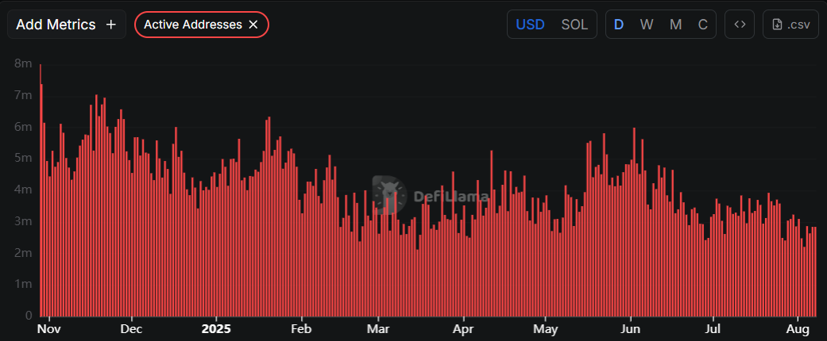Click the Jun label on the time axis

[x=630, y=328]
